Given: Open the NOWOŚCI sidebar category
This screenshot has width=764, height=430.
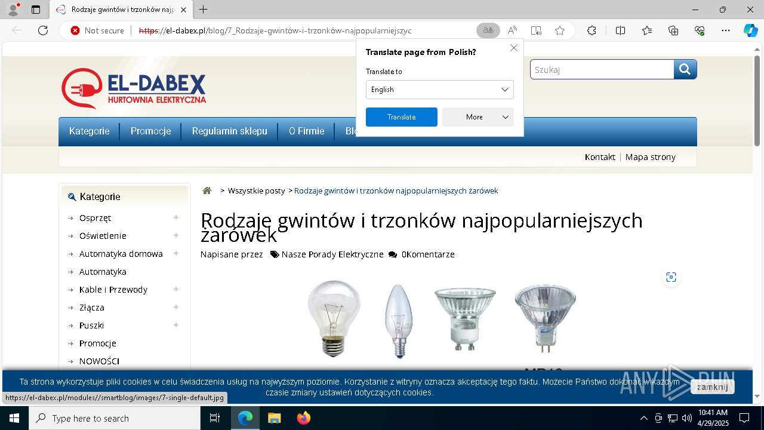Looking at the screenshot, I should (x=99, y=361).
